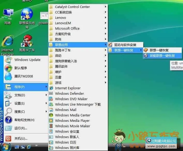Image resolution: width=183 pixels, height=151 pixels.
Task: Expand the Quick Launch overflow chevron
Action: pyautogui.click(x=36, y=145)
